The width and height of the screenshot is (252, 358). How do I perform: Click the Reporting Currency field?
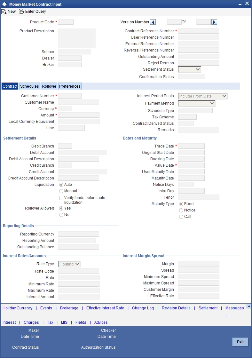click(x=79, y=234)
